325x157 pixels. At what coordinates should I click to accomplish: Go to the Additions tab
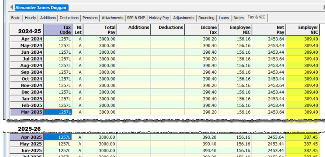(x=48, y=18)
